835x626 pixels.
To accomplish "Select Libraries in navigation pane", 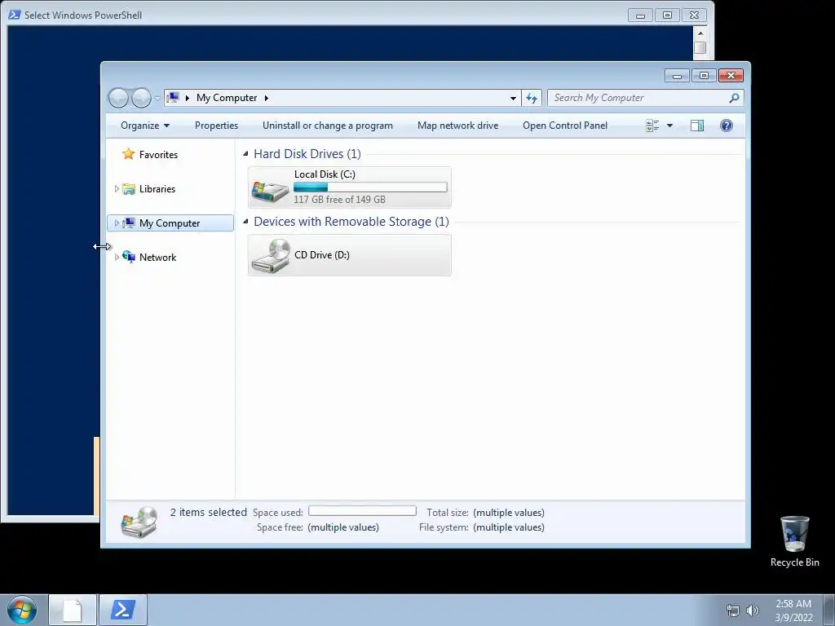I will tap(157, 189).
